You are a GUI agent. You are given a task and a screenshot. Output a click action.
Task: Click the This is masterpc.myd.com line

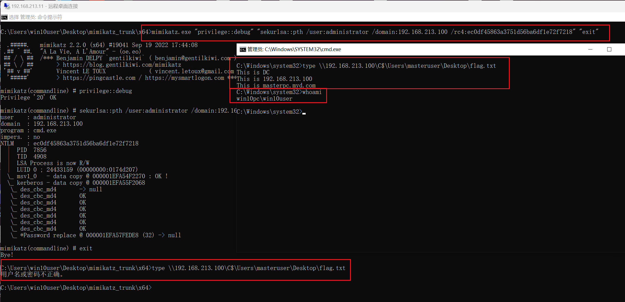coord(276,86)
